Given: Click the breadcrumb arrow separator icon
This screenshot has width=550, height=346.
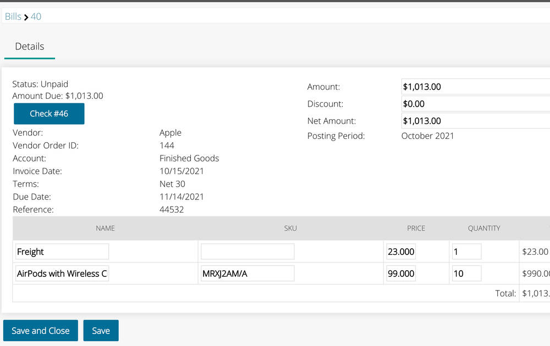Looking at the screenshot, I should point(26,17).
